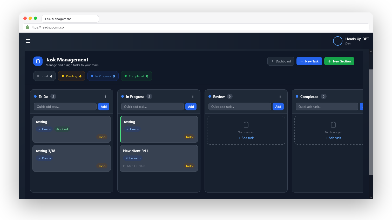
Task: Focus quick add field in In Progress
Action: (152, 107)
